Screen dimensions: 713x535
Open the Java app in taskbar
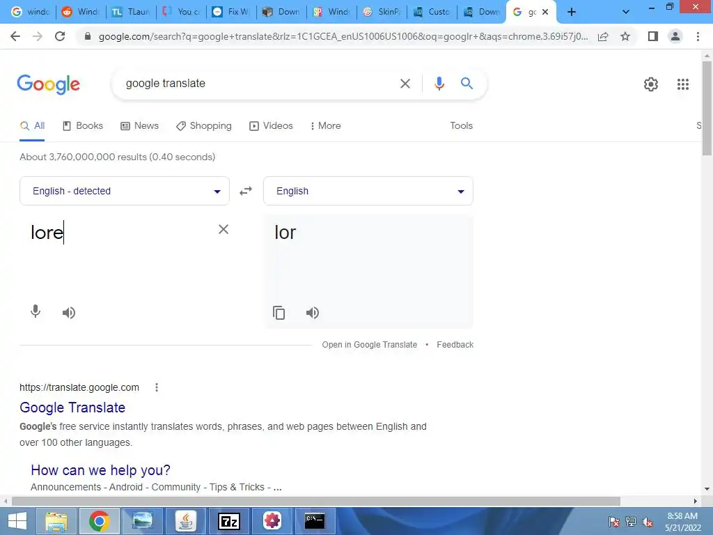click(x=185, y=521)
